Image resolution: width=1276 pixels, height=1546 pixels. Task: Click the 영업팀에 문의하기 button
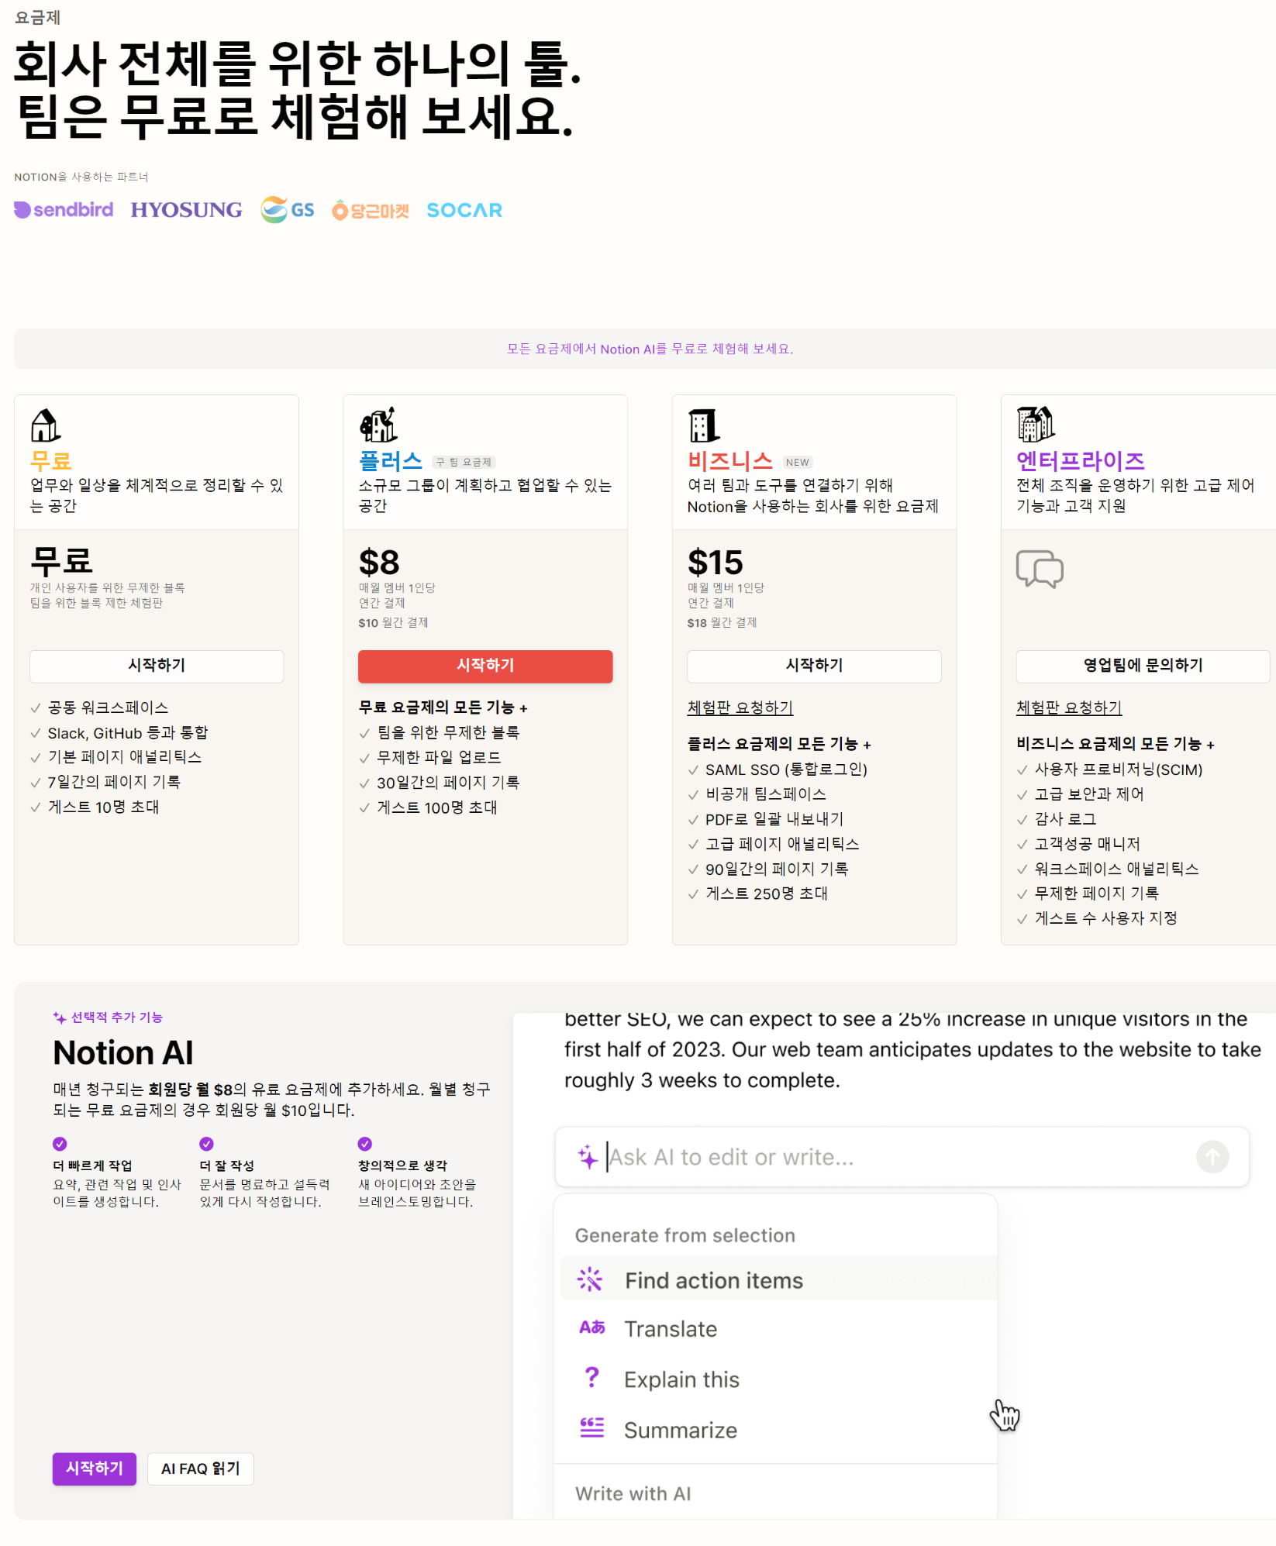(1143, 666)
